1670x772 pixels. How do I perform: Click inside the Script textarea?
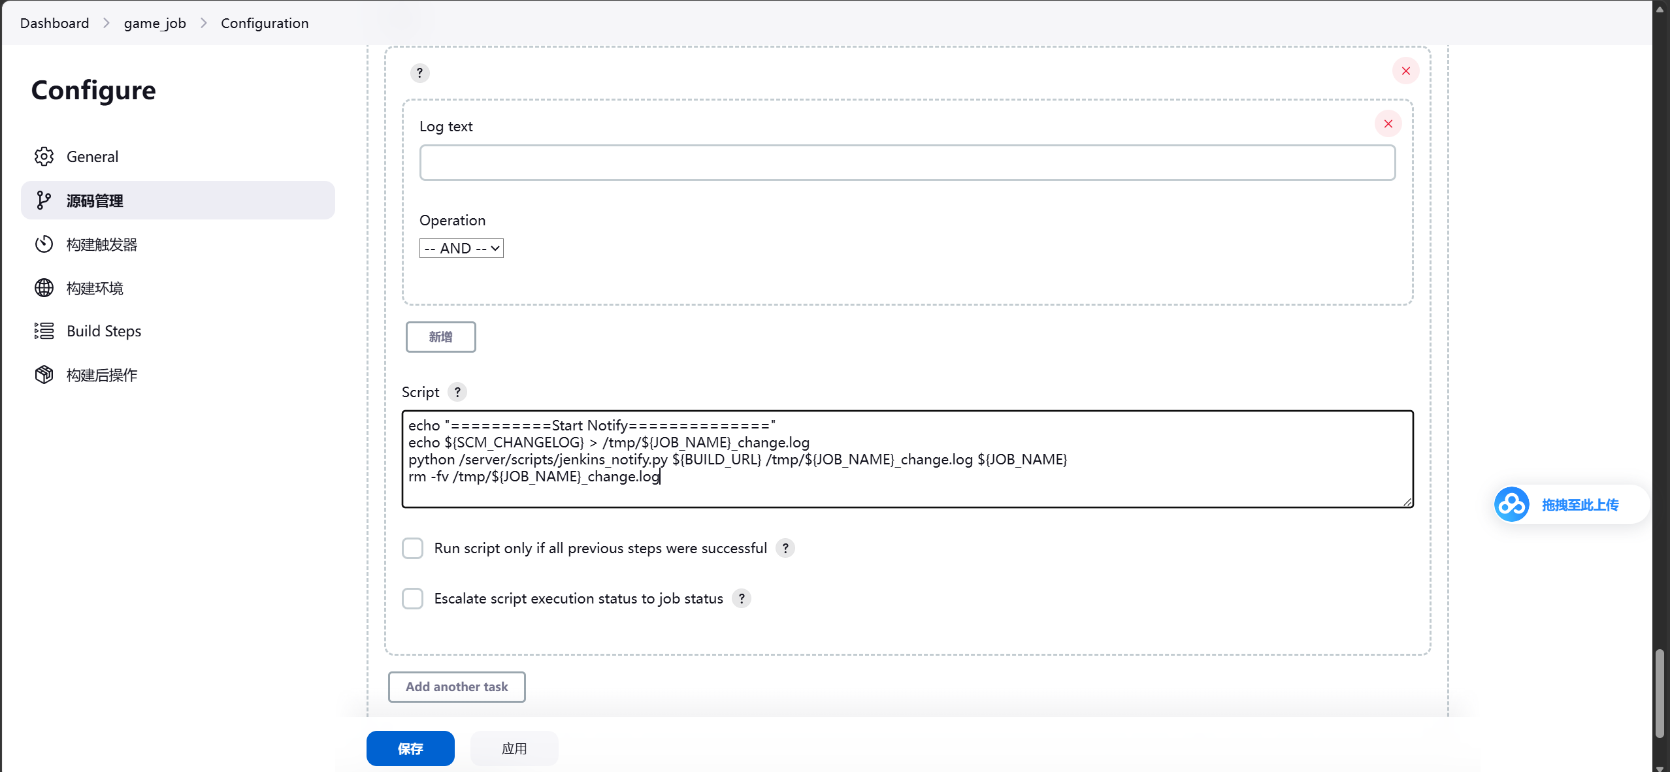(908, 459)
